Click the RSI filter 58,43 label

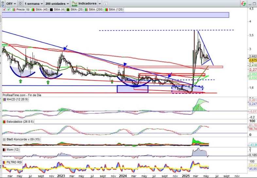click(253, 165)
